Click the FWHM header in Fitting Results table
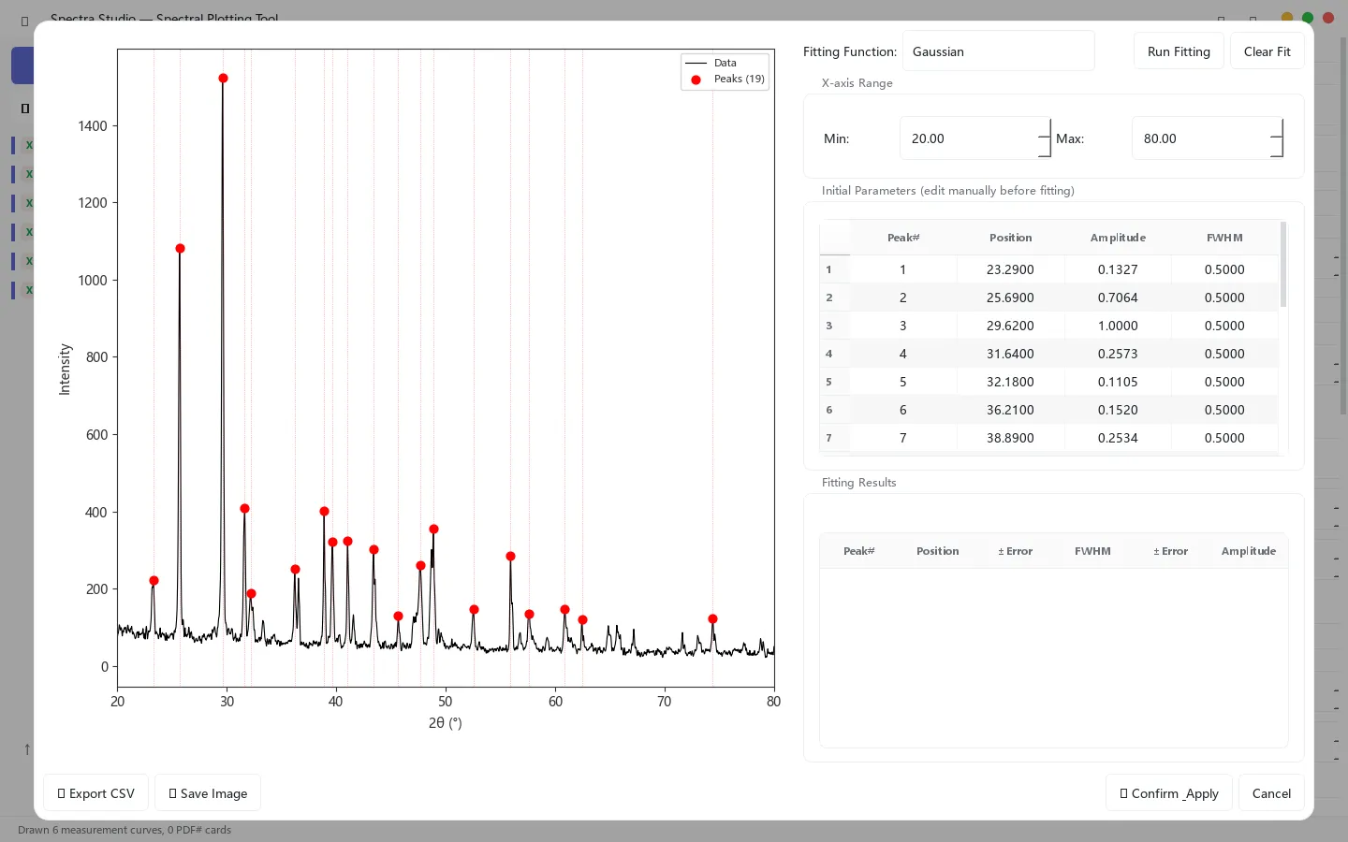Viewport: 1348px width, 842px height. [x=1092, y=551]
